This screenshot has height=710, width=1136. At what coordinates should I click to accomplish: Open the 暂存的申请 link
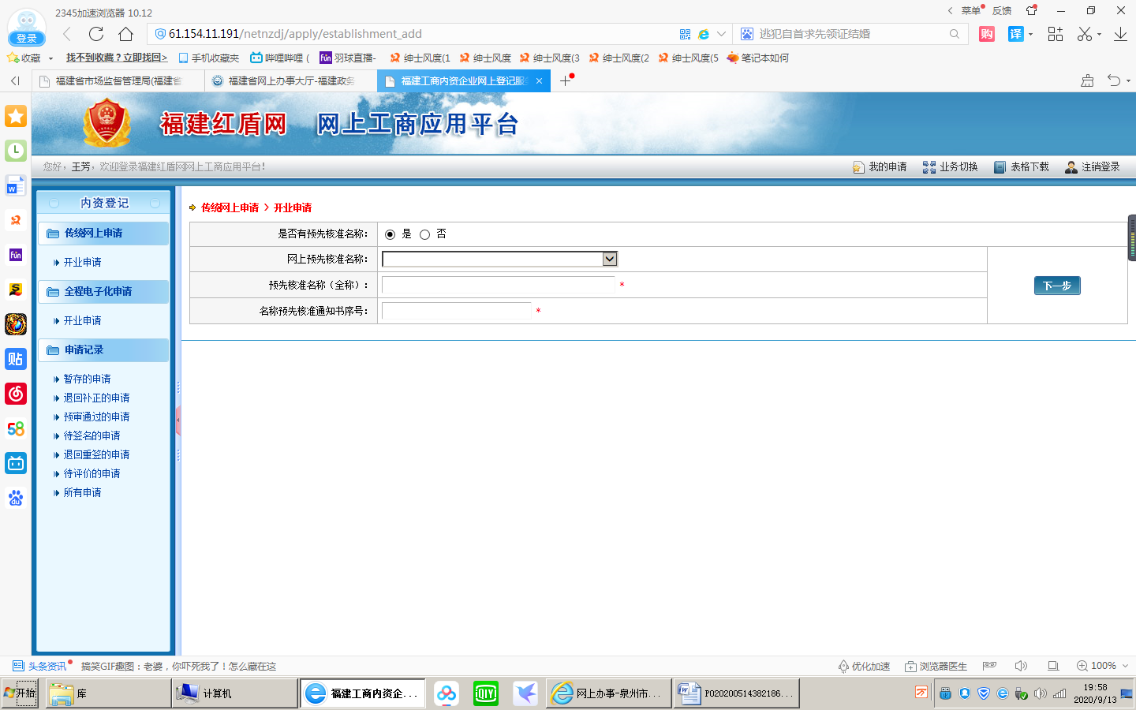point(87,379)
